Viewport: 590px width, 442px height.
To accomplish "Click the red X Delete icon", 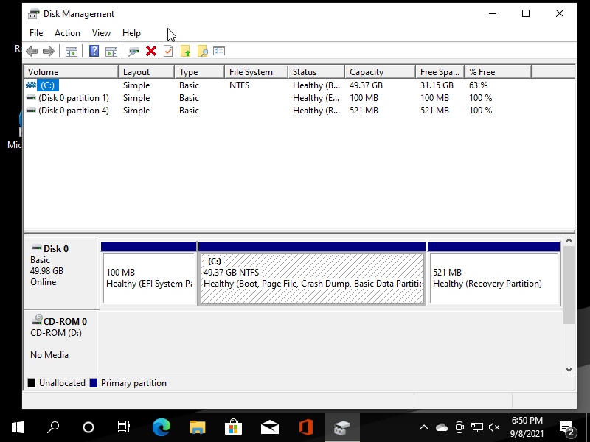I will pyautogui.click(x=151, y=51).
